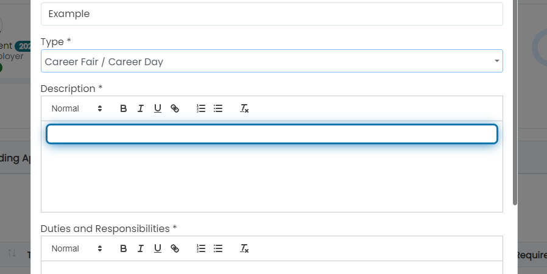Apply bullet list in Description editor
The height and width of the screenshot is (274, 547).
[218, 108]
